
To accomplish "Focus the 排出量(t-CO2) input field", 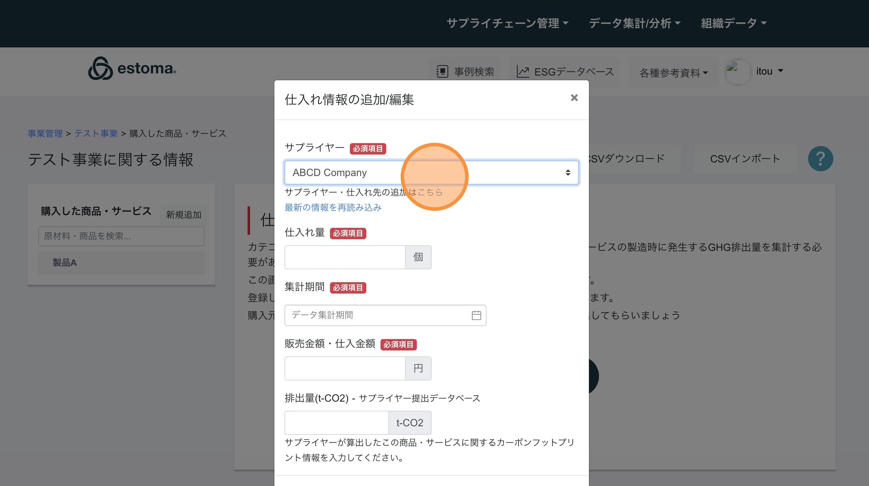I will [x=337, y=422].
